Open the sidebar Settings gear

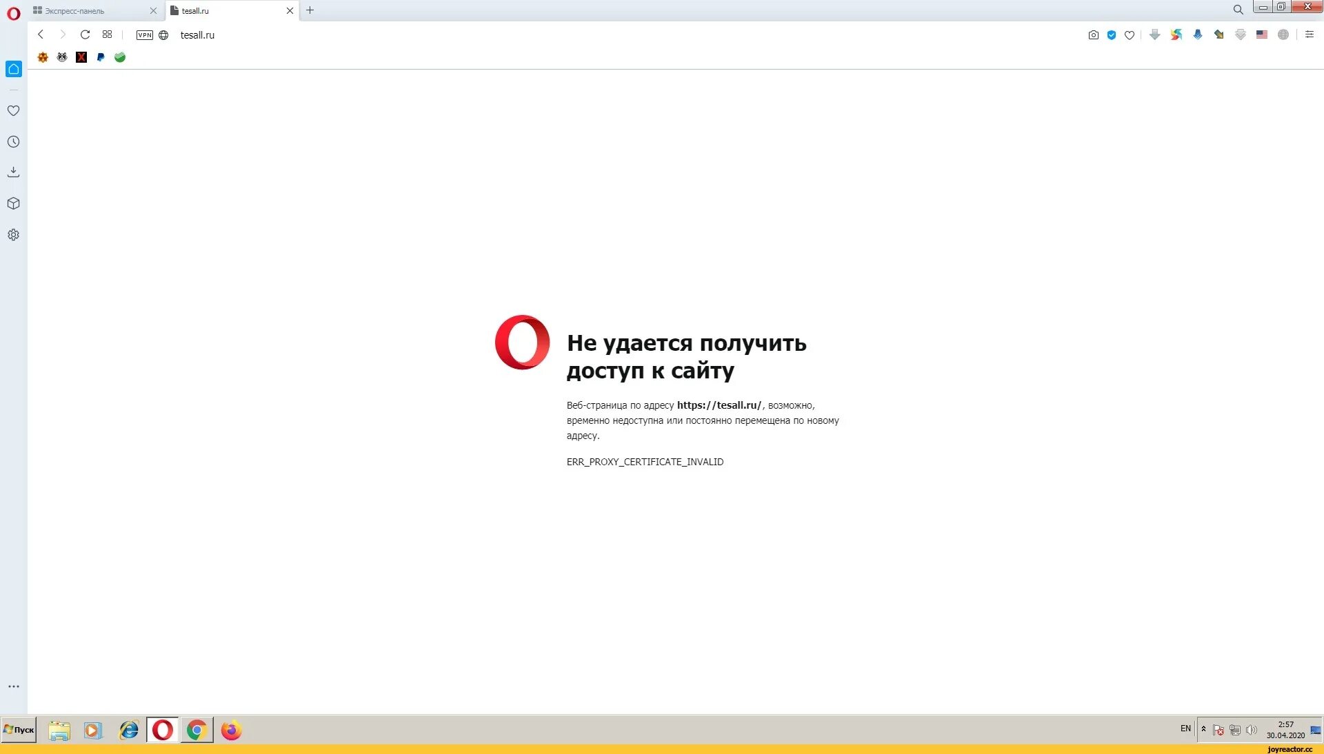(13, 235)
